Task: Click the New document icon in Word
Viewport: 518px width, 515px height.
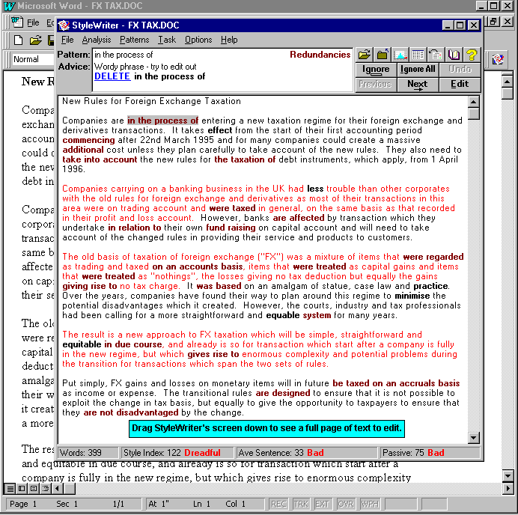Action: [x=19, y=40]
